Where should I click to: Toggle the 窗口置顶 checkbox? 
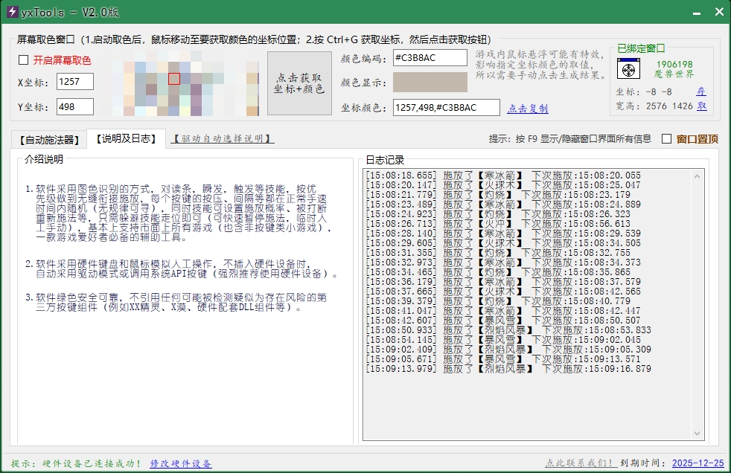[666, 139]
